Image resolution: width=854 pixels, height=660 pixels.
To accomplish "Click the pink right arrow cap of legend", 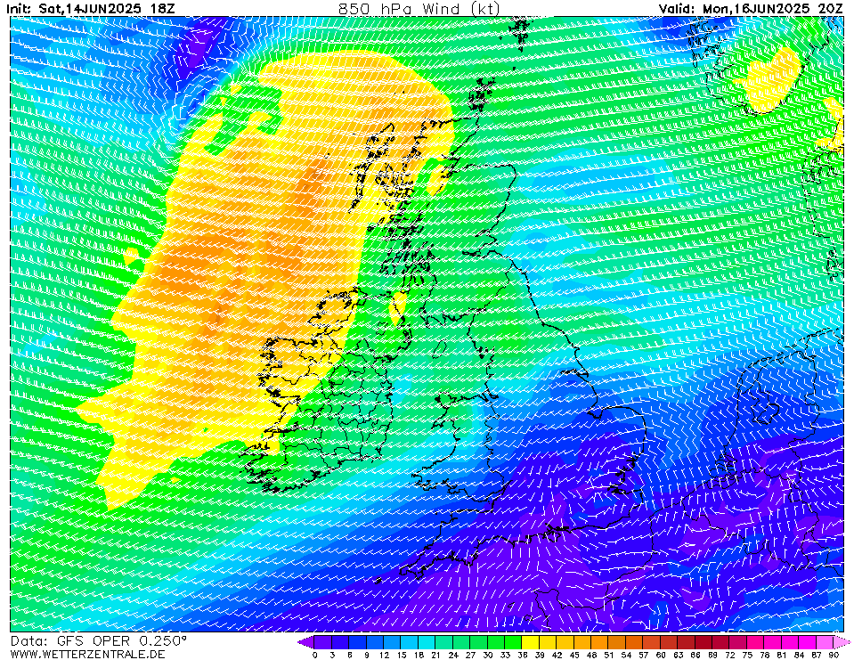I will [842, 642].
